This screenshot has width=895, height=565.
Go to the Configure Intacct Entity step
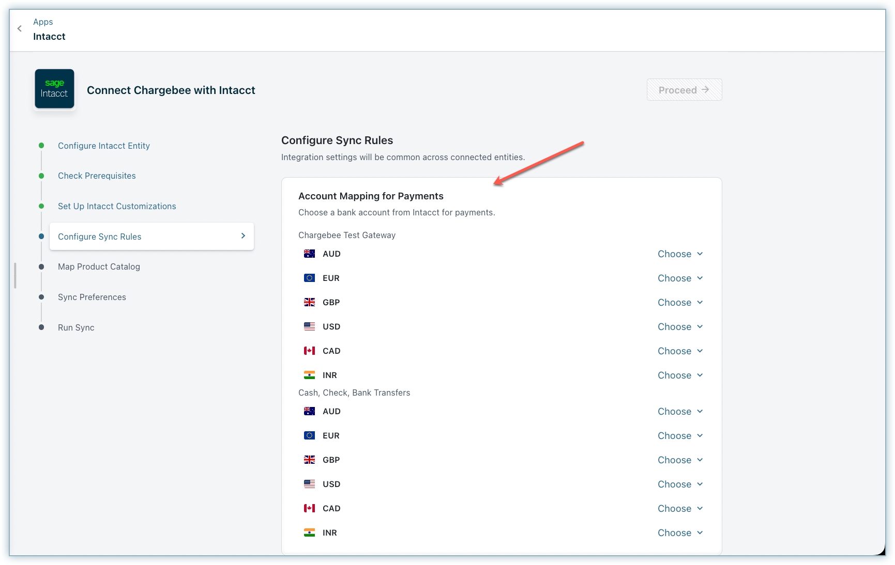tap(104, 146)
